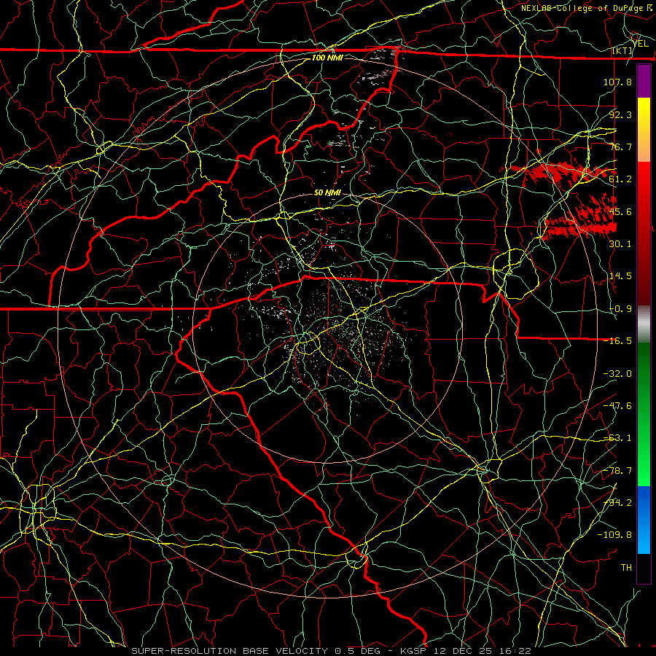This screenshot has height=656, width=656.
Task: Click the purple segment of color bar
Action: pyautogui.click(x=644, y=82)
